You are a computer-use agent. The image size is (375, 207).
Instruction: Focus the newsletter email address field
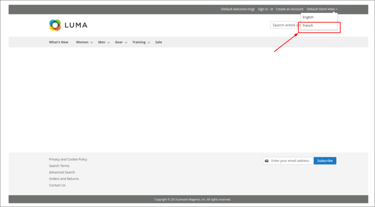pyautogui.click(x=291, y=161)
